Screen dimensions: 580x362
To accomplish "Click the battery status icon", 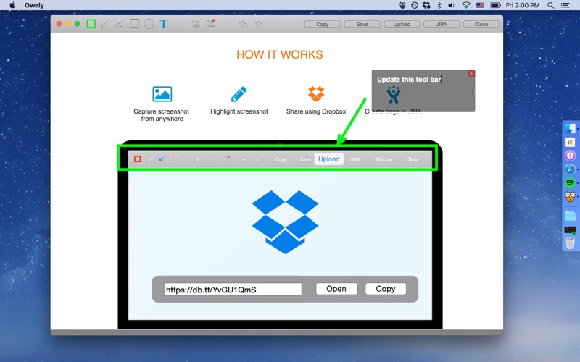I will coord(495,5).
